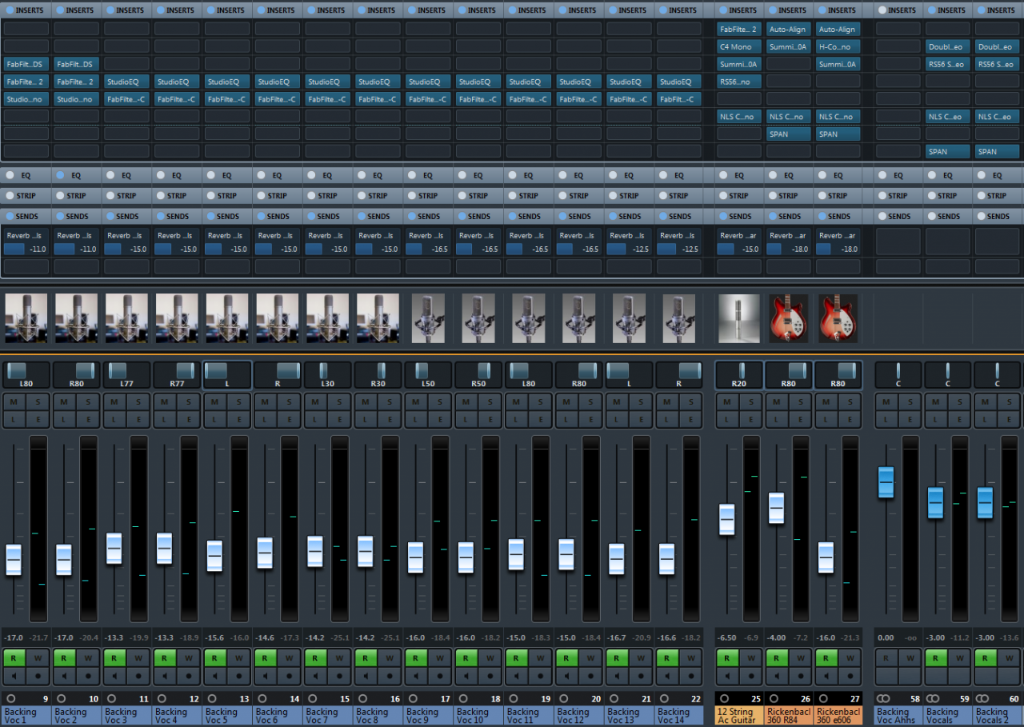1024x727 pixels.
Task: Click the -13.3 volume value of Backing Voc 3
Action: coord(114,638)
